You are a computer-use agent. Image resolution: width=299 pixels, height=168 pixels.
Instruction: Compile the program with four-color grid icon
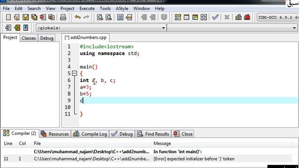click(x=178, y=17)
